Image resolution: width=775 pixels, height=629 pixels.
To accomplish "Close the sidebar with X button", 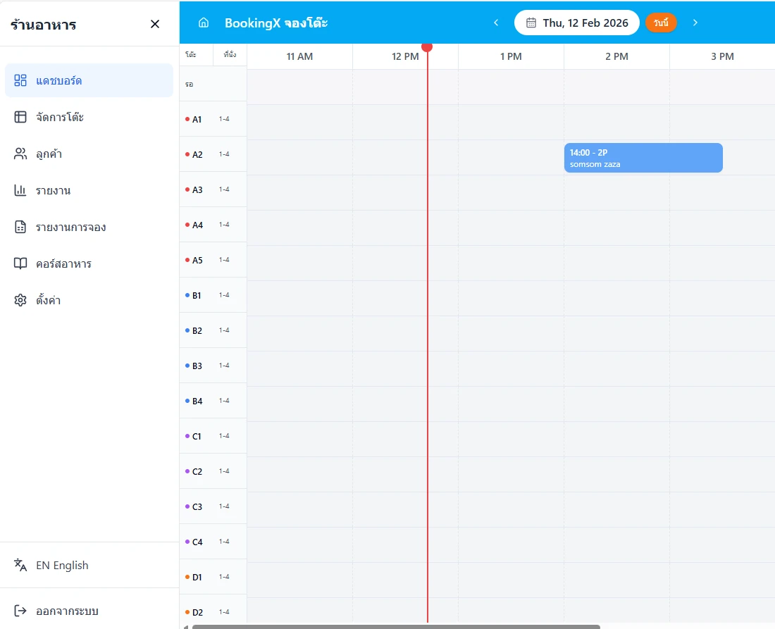I will (x=155, y=24).
